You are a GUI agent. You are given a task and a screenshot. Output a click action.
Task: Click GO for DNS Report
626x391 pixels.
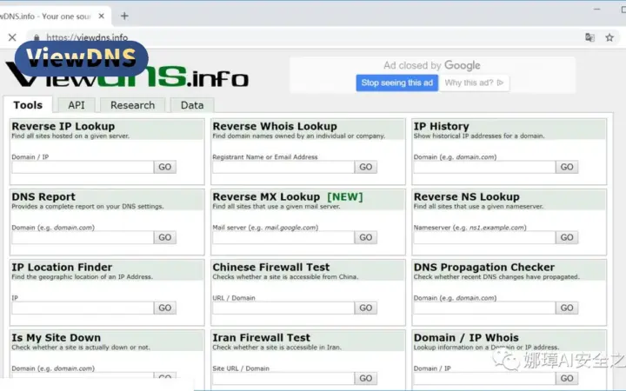(165, 237)
